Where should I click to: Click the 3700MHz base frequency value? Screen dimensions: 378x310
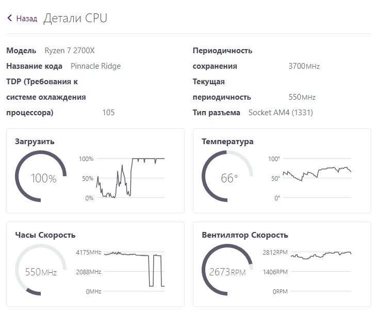click(x=304, y=66)
